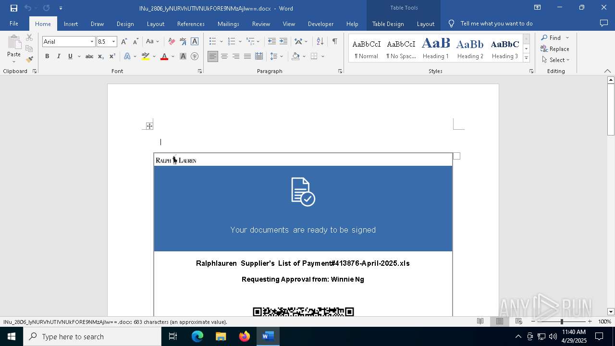The width and height of the screenshot is (615, 346).
Task: Expand the Numbering list dropdown arrow
Action: 240,42
